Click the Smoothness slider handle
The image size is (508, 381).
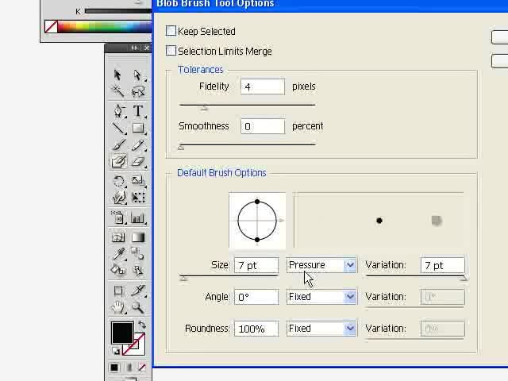(x=181, y=148)
